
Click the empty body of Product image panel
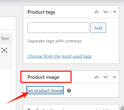[94, 90]
